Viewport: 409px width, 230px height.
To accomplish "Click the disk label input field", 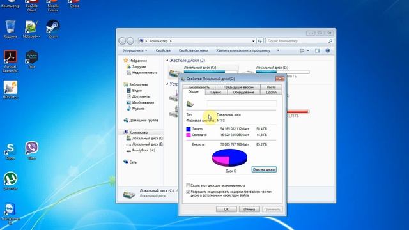I will point(242,103).
